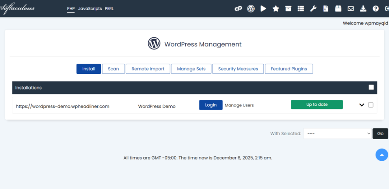
Task: Click the task list icon in top bar
Action: click(301, 9)
